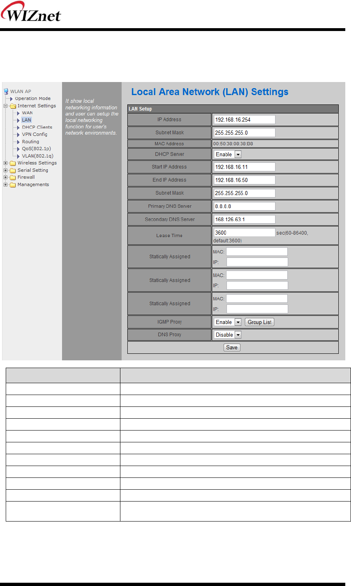
Task: Click first Statically Assigned IP field
Action: tap(257, 262)
